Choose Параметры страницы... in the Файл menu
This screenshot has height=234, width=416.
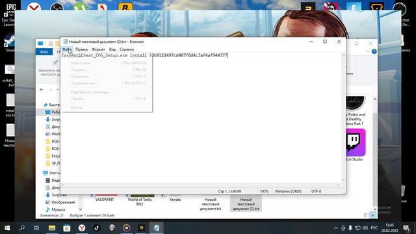(x=107, y=92)
